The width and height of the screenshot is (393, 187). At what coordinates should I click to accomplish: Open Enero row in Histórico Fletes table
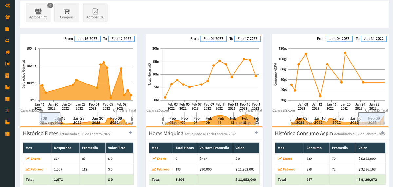pos(33,159)
